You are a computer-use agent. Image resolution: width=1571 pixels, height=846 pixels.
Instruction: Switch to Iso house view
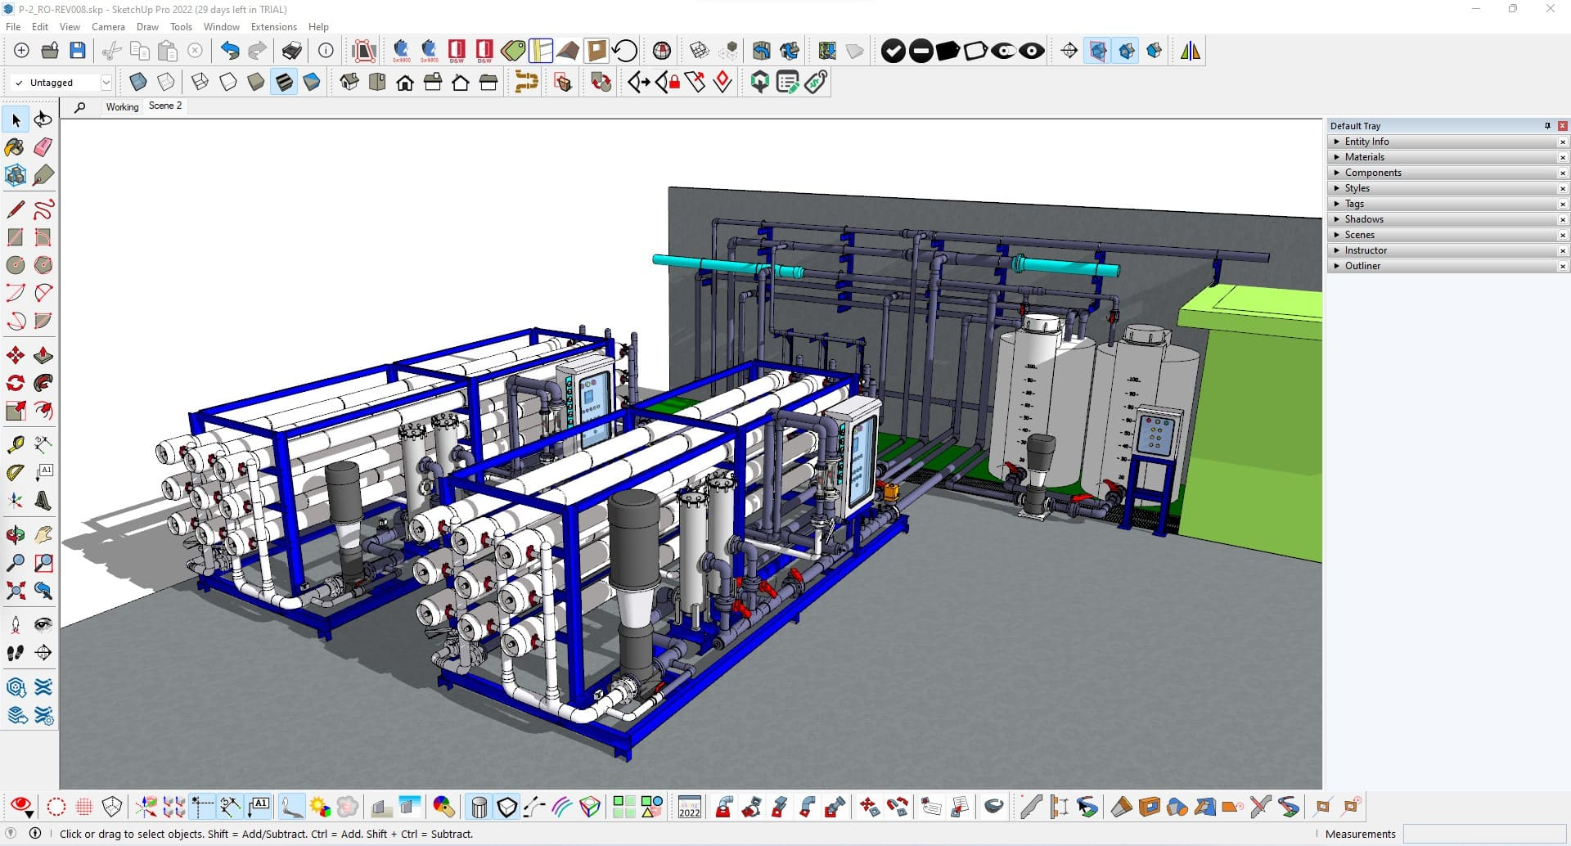point(349,82)
